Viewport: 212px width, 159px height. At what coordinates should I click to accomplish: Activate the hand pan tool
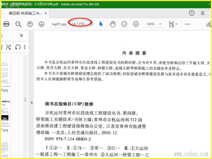click(112, 24)
